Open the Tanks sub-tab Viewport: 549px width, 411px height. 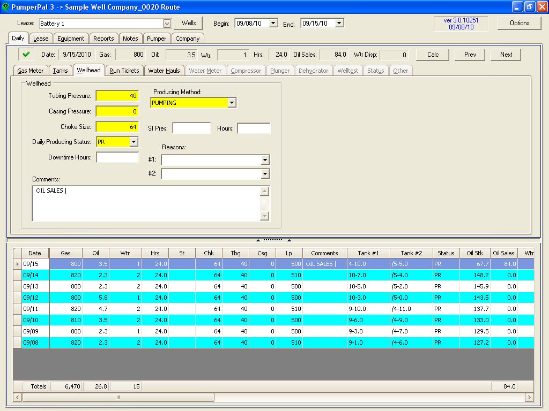(x=60, y=70)
